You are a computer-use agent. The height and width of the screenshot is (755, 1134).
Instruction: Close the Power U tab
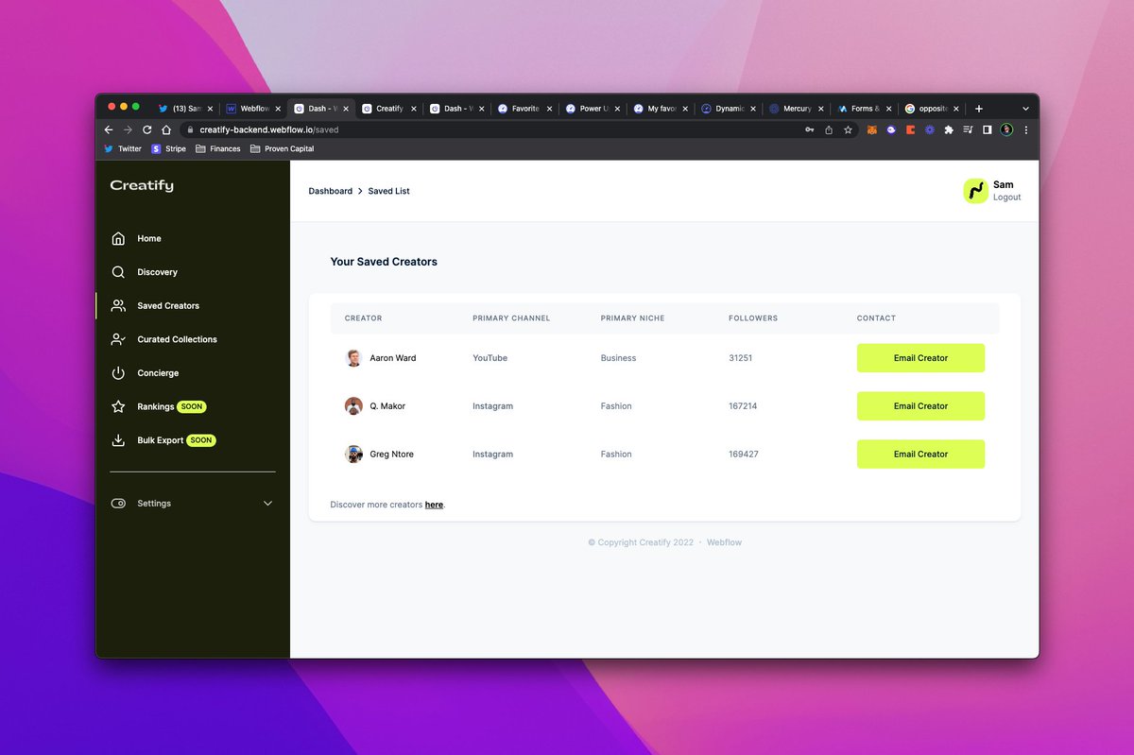(x=617, y=109)
